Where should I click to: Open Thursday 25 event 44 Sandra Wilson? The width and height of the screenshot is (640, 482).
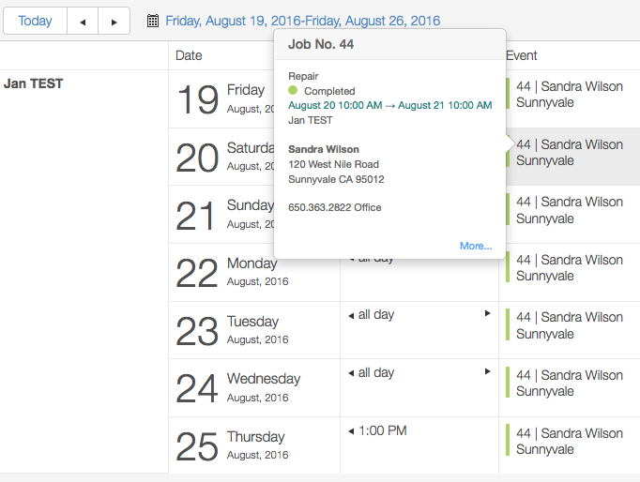click(x=569, y=442)
